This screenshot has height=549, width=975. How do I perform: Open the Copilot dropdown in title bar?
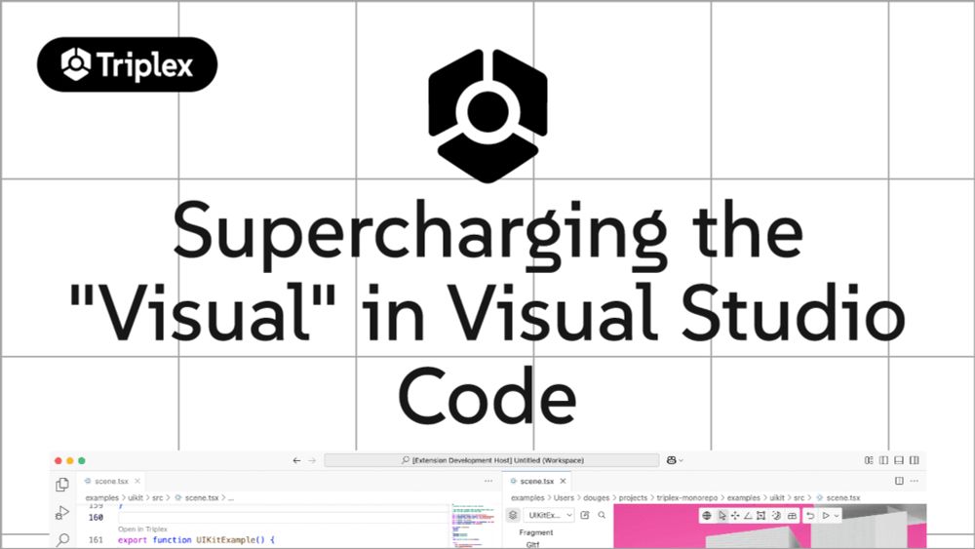point(675,460)
